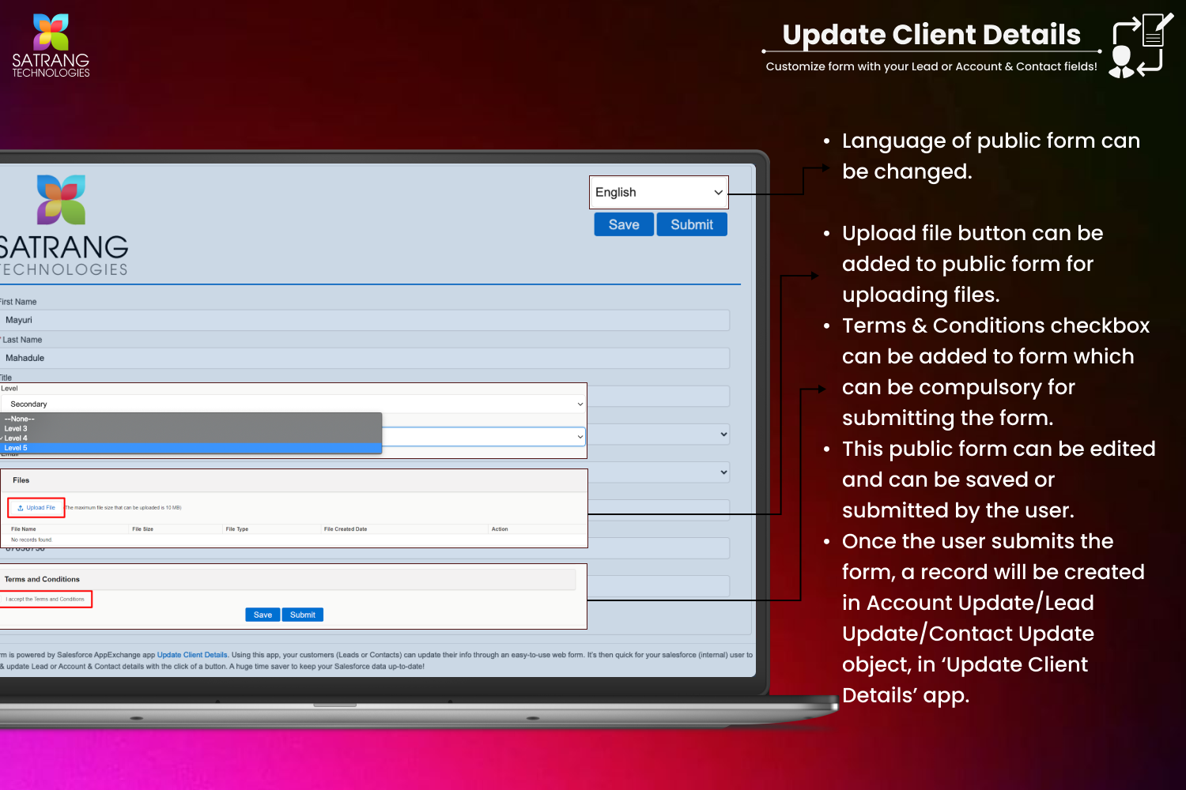Image resolution: width=1186 pixels, height=790 pixels.
Task: Select Level 3 from the open list
Action: point(191,428)
